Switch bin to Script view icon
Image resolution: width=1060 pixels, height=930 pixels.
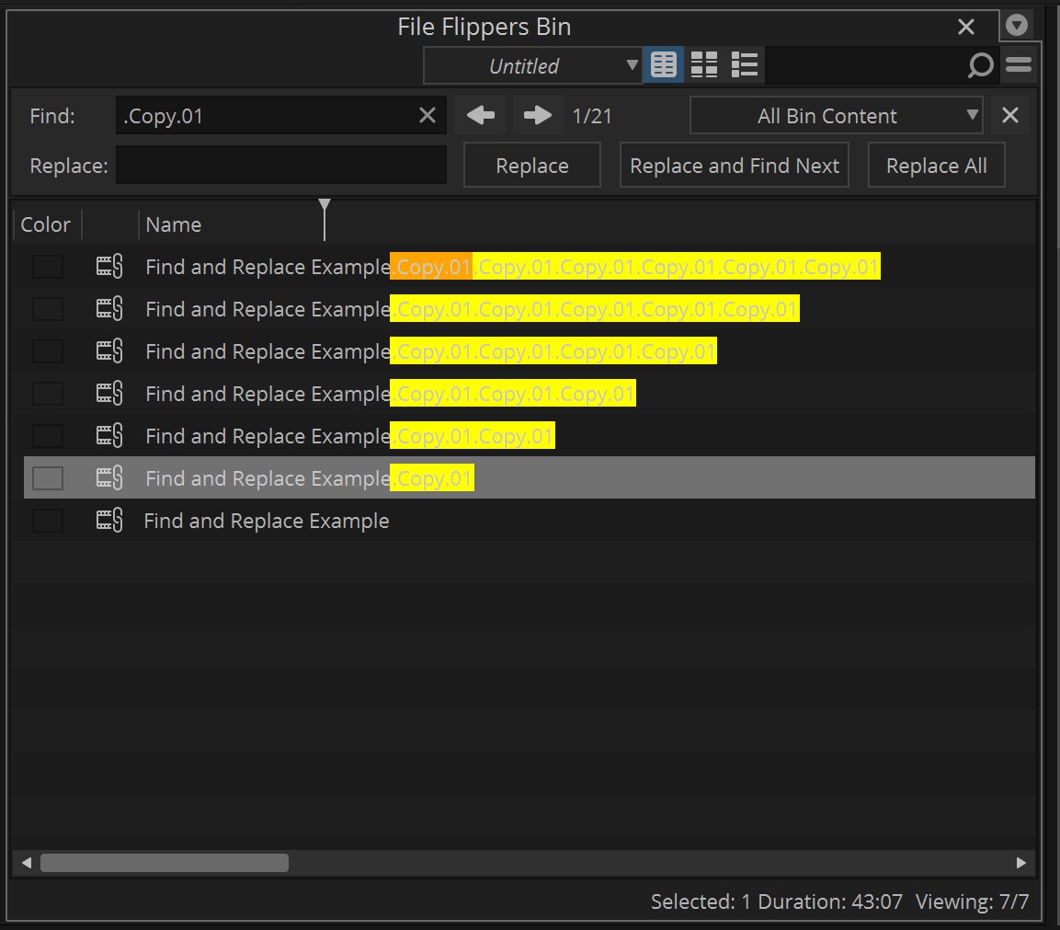click(x=745, y=65)
